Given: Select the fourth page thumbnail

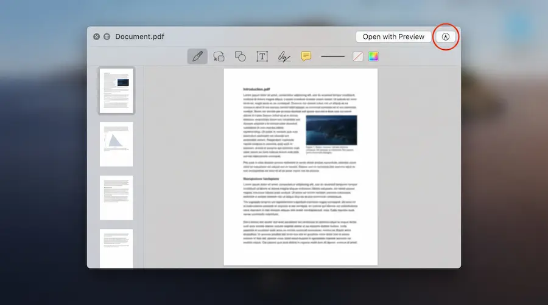Looking at the screenshot, I should pos(116,248).
